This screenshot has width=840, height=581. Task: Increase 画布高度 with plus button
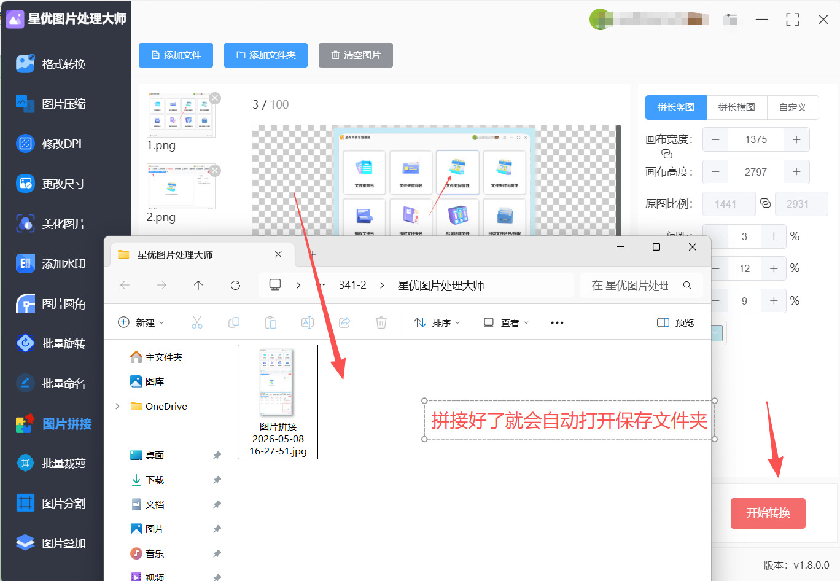pos(796,172)
